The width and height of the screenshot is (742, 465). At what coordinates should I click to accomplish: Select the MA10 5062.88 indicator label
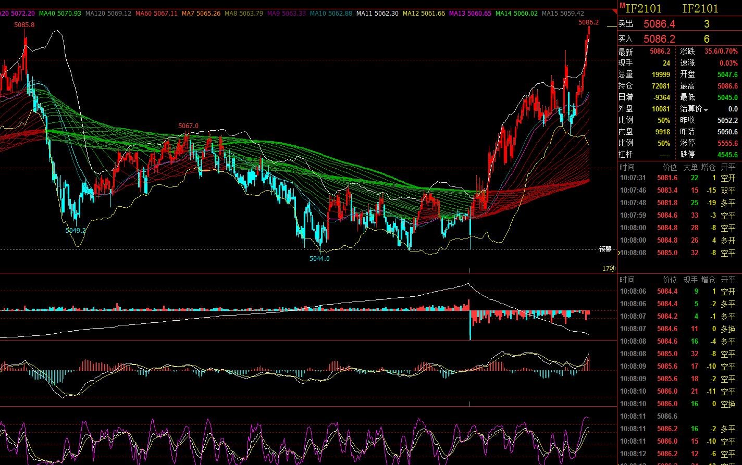pyautogui.click(x=330, y=13)
